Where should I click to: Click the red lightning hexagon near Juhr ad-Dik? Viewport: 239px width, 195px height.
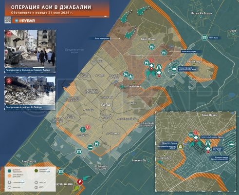click(x=80, y=182)
